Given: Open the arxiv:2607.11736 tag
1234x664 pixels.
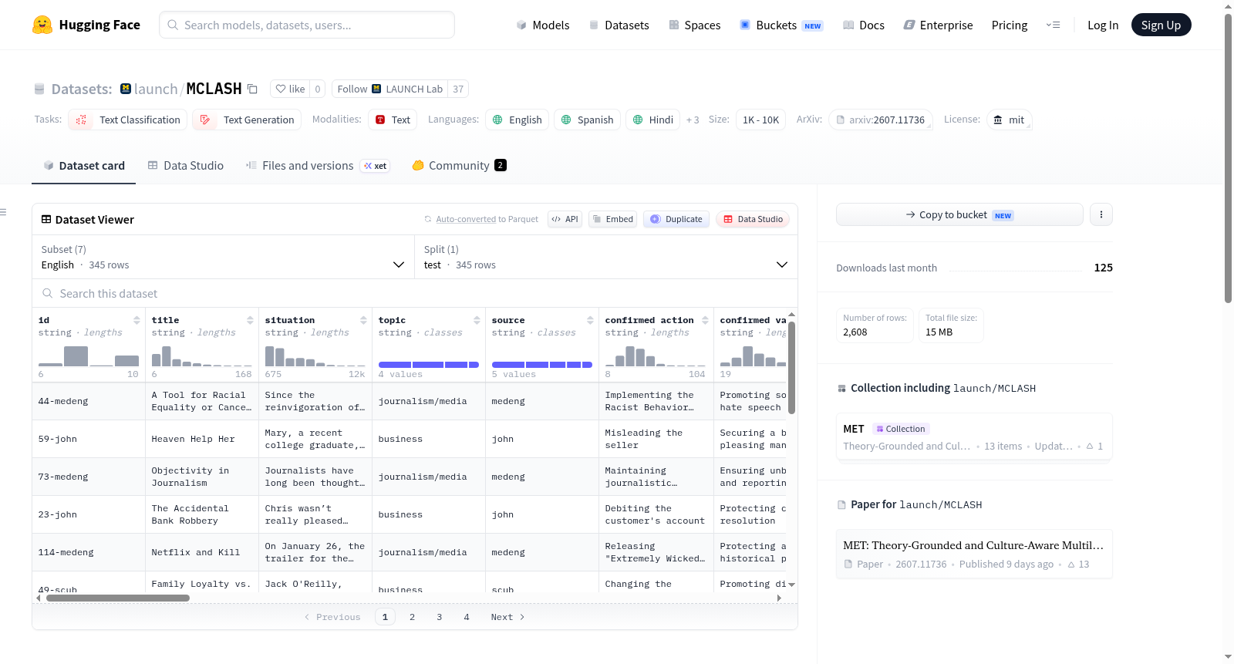Looking at the screenshot, I should tap(881, 120).
